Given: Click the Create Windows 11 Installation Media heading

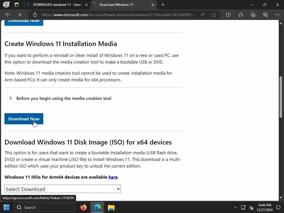Looking at the screenshot, I should pyautogui.click(x=61, y=44).
